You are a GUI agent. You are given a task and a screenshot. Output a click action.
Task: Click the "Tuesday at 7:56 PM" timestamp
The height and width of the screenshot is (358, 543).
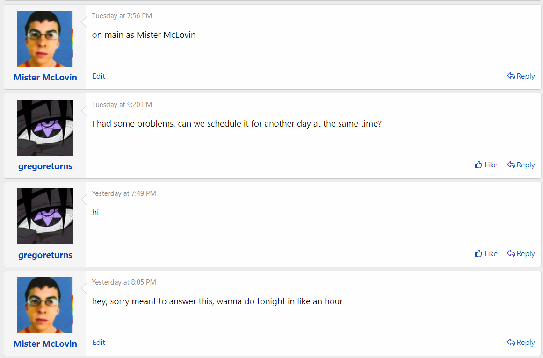coord(122,16)
